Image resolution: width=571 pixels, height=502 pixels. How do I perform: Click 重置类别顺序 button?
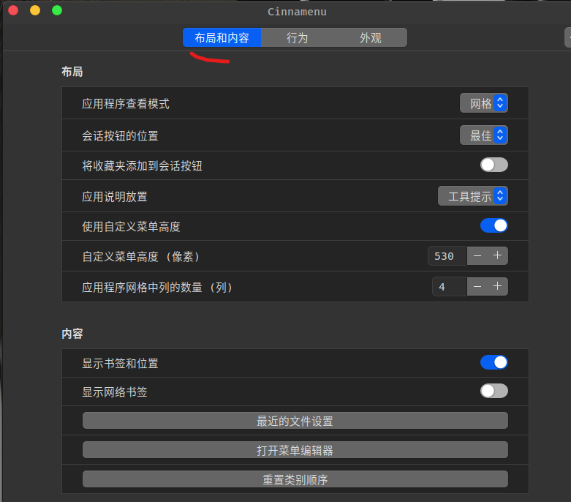pyautogui.click(x=295, y=479)
